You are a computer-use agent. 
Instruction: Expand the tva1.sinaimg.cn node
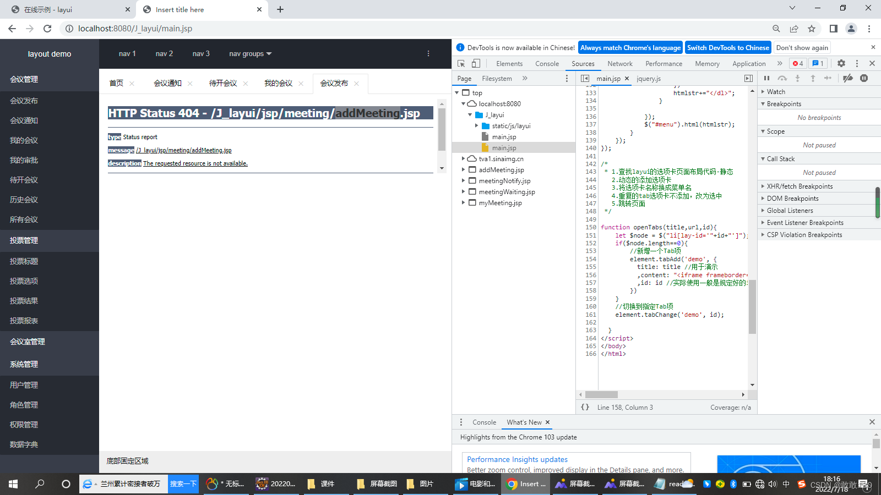pyautogui.click(x=464, y=159)
